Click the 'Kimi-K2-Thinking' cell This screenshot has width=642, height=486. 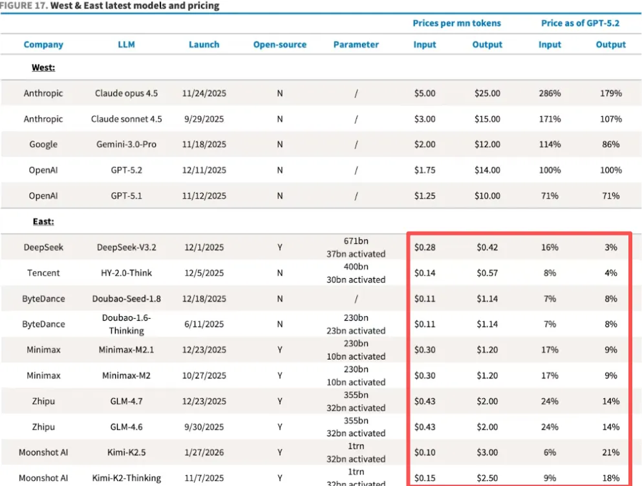pyautogui.click(x=126, y=478)
